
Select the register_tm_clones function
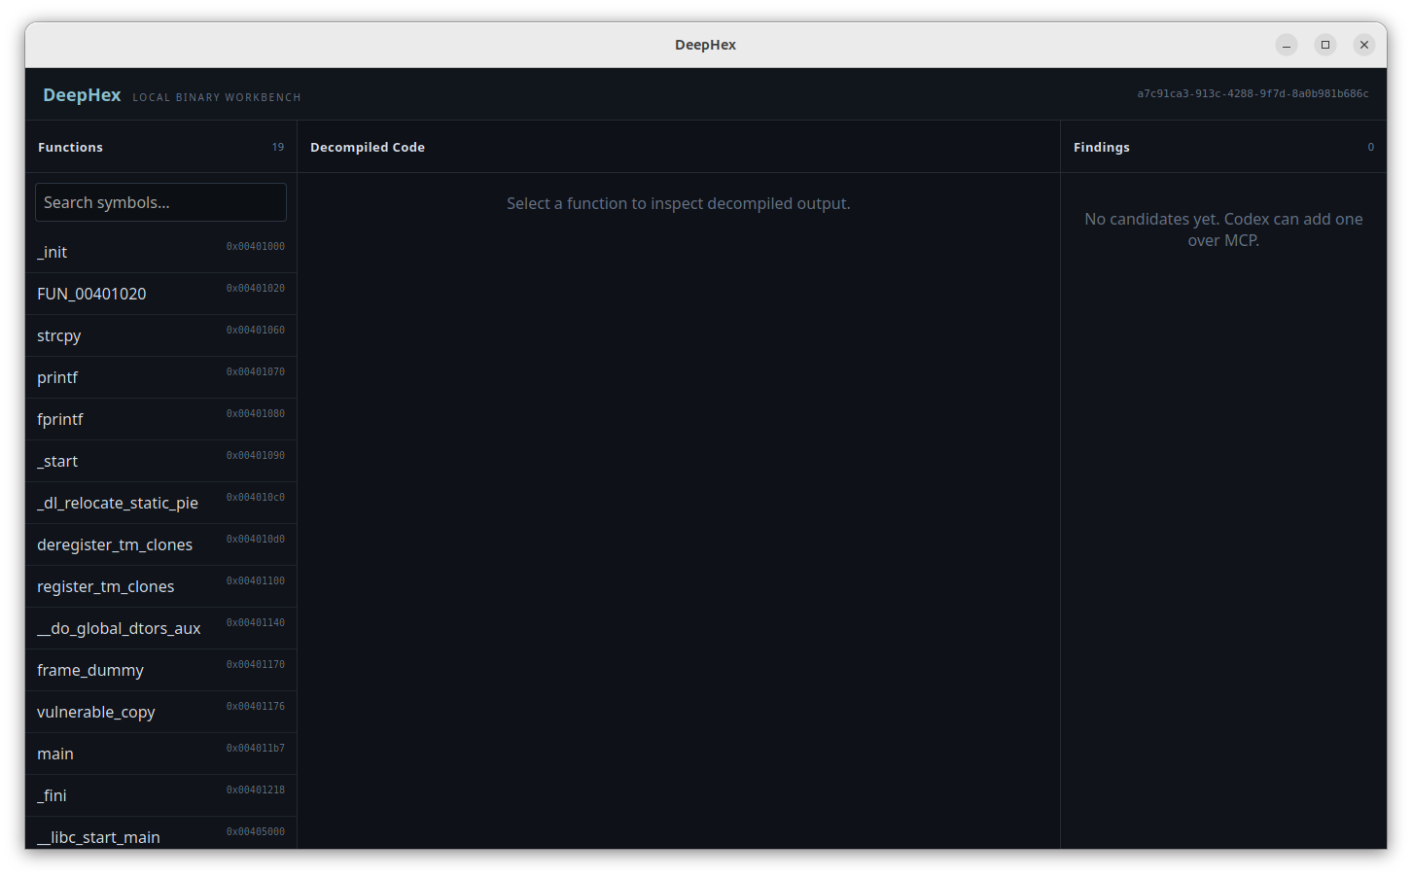(x=160, y=586)
